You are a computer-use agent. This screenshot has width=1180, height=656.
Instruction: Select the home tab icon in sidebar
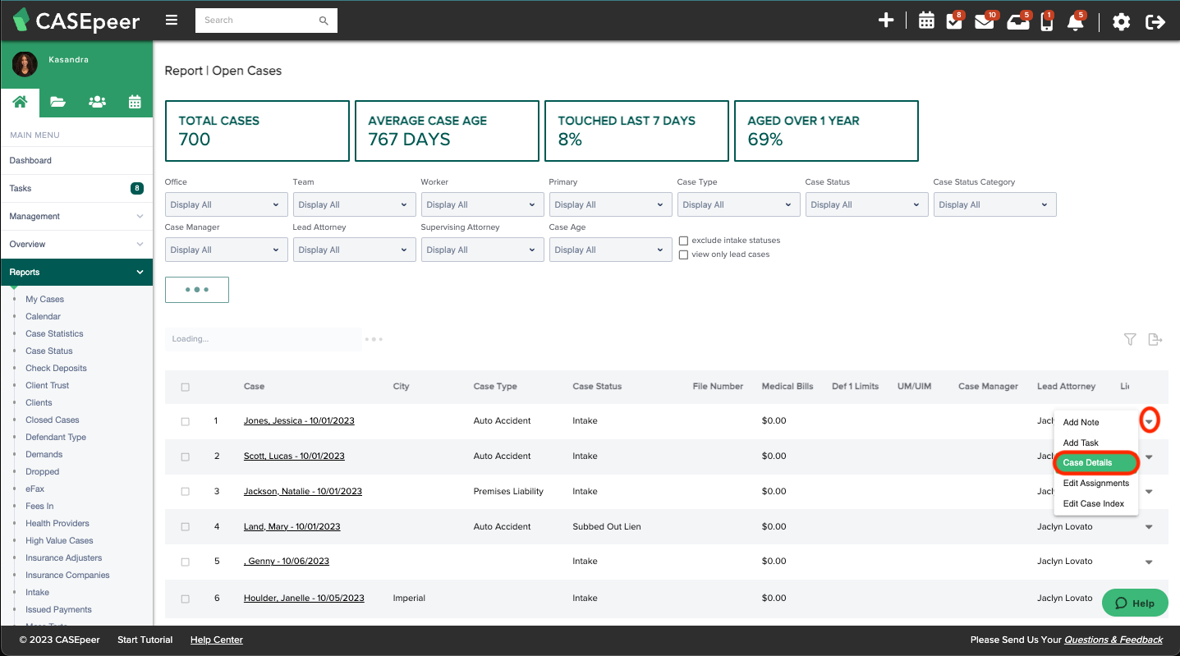pyautogui.click(x=20, y=102)
